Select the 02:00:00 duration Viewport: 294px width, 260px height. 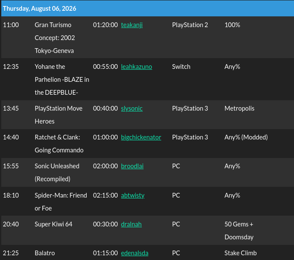105,166
